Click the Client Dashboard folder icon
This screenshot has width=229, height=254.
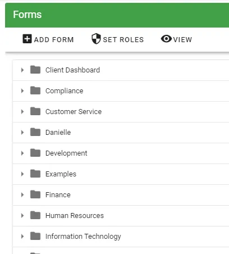(35, 70)
